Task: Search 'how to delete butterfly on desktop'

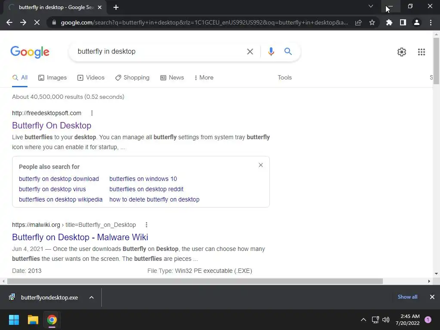Action: pos(154,199)
